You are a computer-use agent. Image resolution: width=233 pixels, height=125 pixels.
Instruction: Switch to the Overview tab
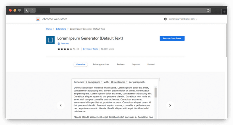point(81,64)
